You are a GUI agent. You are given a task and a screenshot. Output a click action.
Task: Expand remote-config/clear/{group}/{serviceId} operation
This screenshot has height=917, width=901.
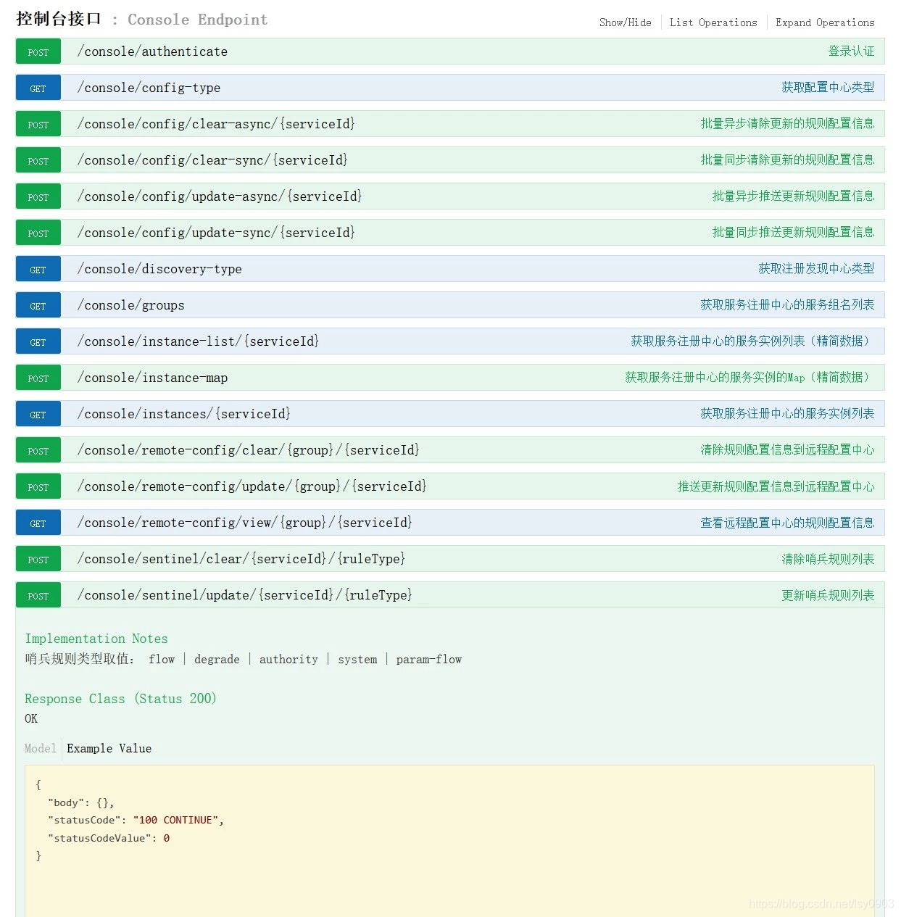[248, 450]
